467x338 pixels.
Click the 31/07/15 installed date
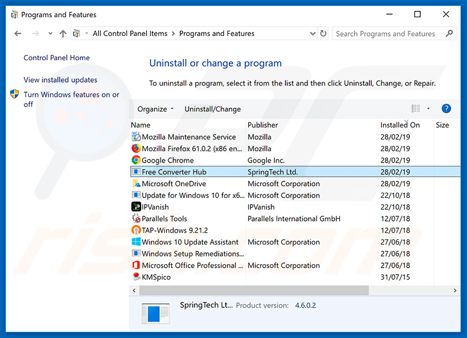(395, 277)
